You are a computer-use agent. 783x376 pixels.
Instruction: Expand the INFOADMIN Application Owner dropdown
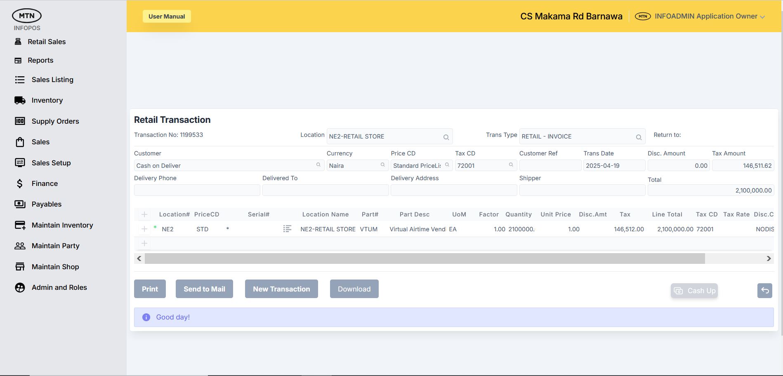tap(762, 17)
